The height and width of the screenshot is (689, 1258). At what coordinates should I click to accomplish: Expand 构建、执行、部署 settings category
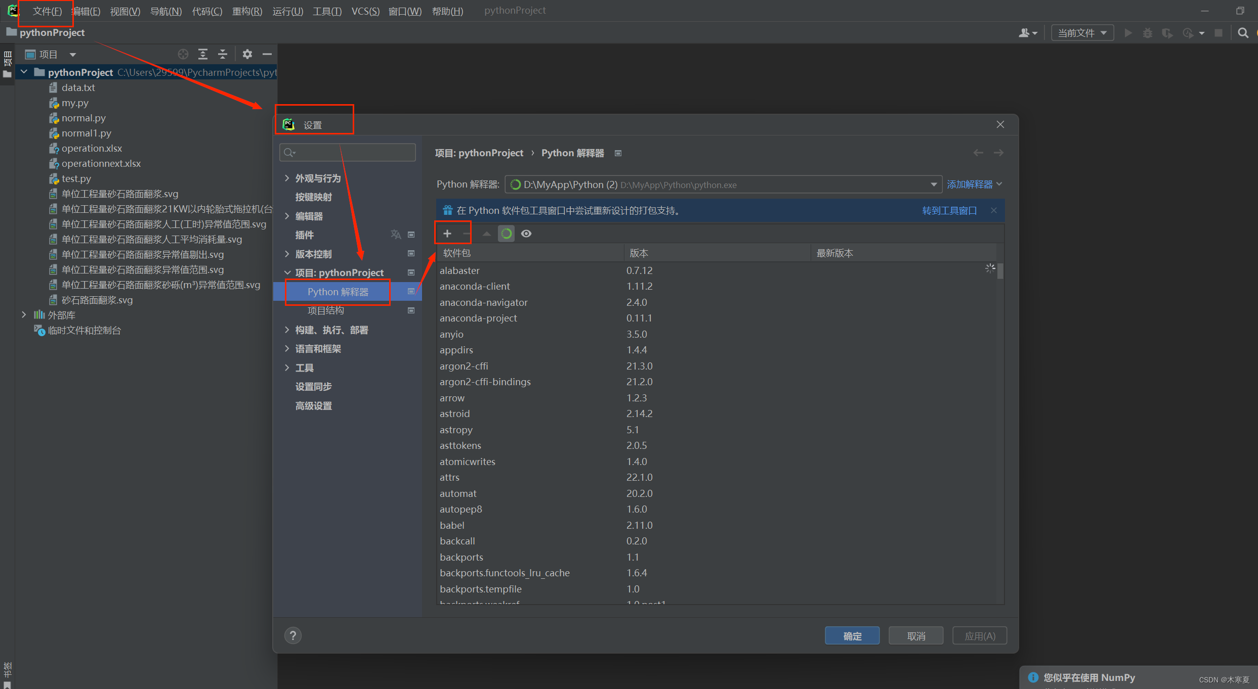[x=287, y=330]
